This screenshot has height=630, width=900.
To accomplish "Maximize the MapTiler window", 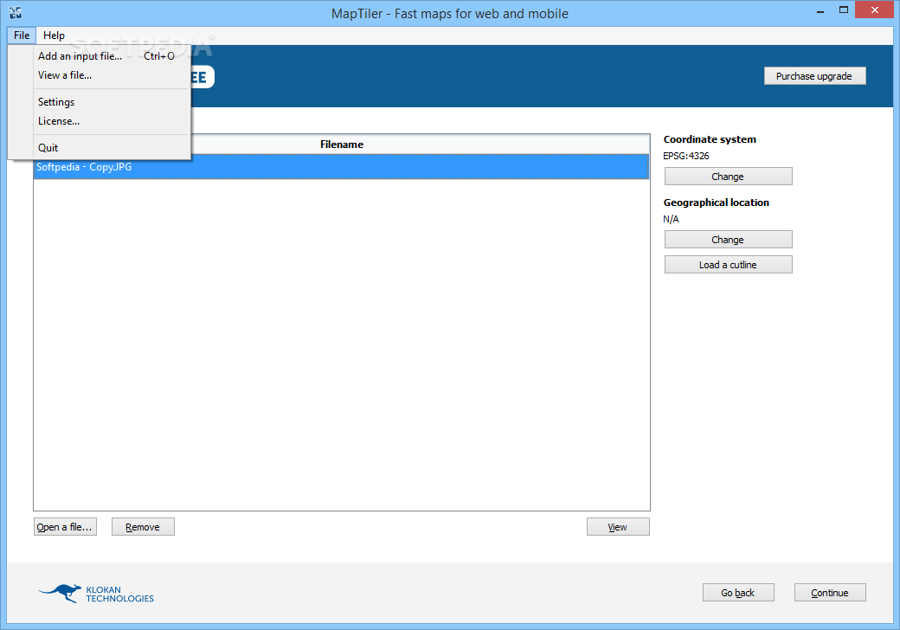I will (844, 10).
